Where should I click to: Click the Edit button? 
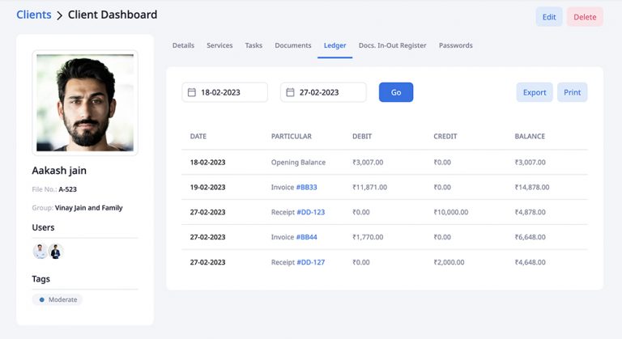(x=549, y=17)
